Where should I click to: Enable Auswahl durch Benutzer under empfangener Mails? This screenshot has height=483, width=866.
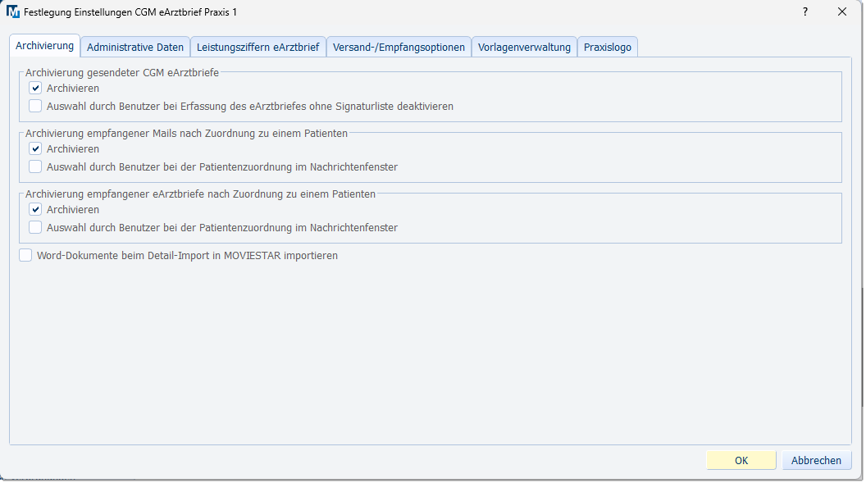click(35, 166)
